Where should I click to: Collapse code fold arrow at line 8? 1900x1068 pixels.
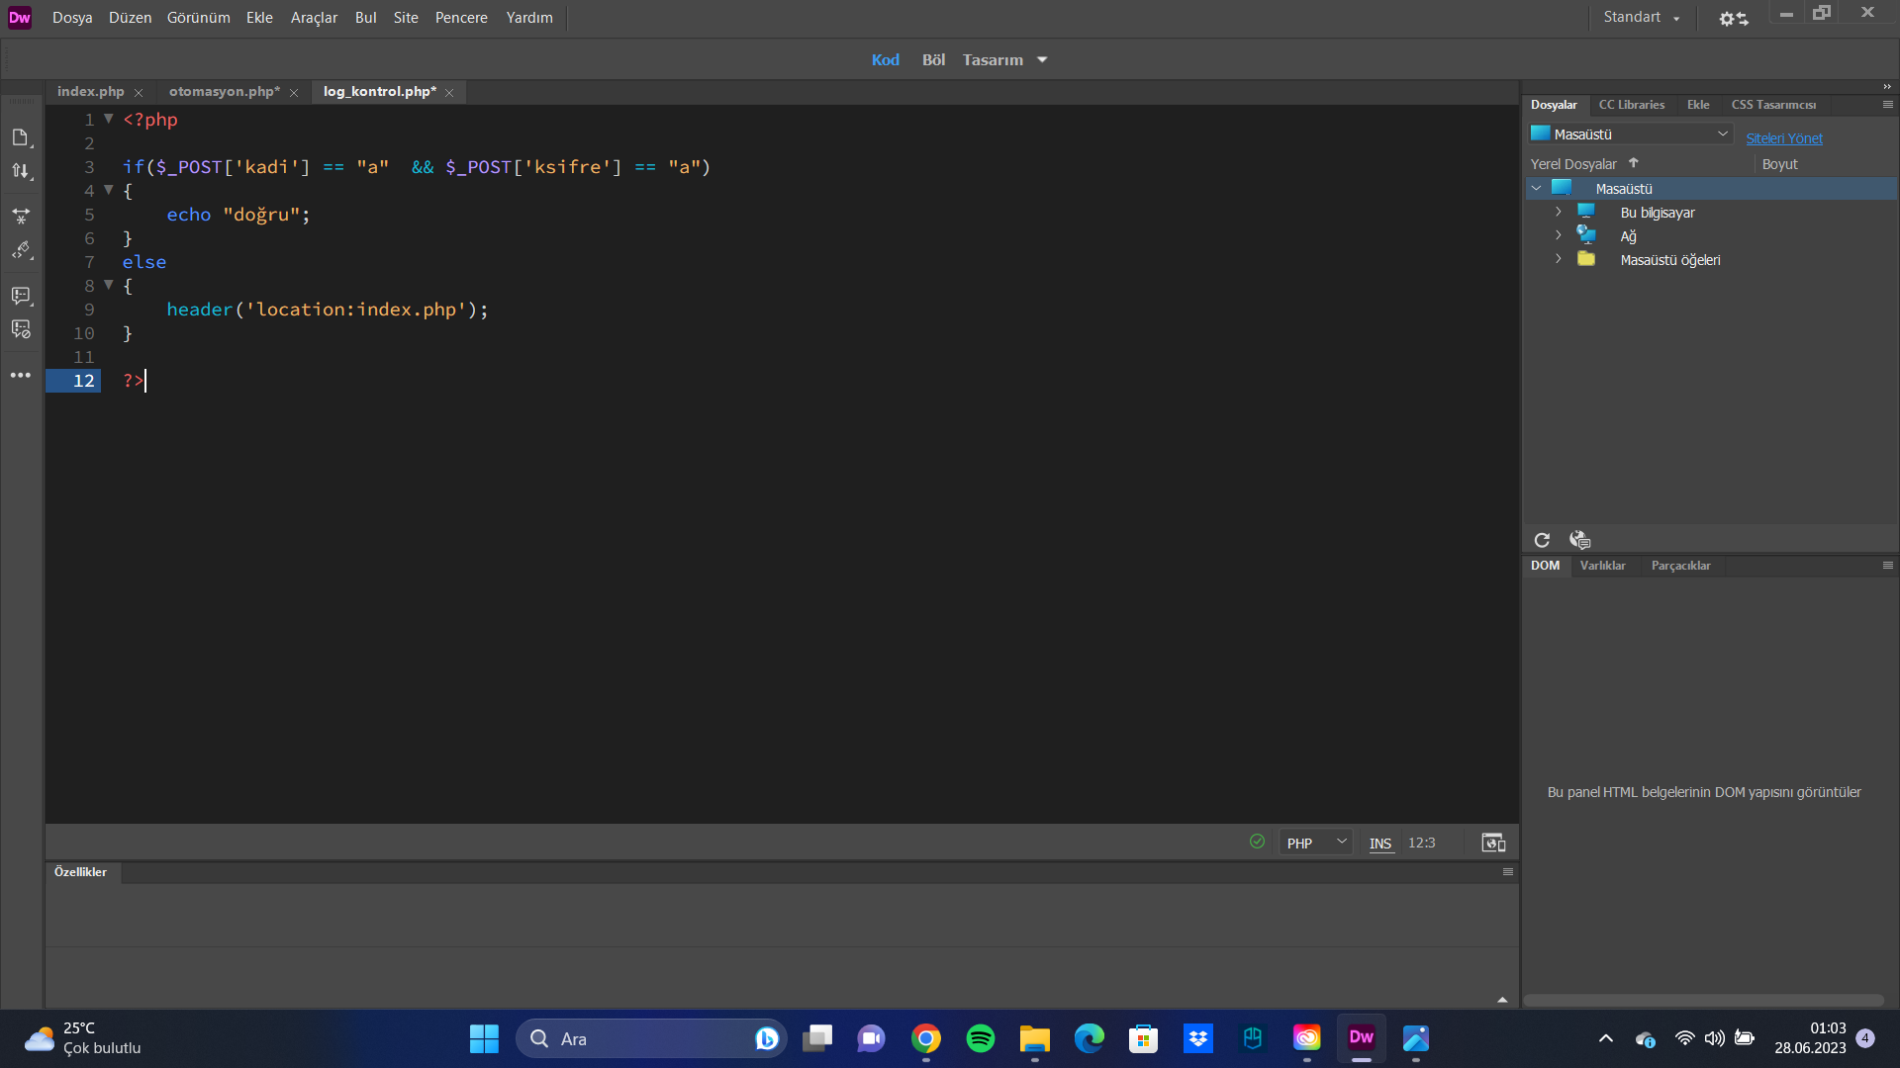coord(109,285)
